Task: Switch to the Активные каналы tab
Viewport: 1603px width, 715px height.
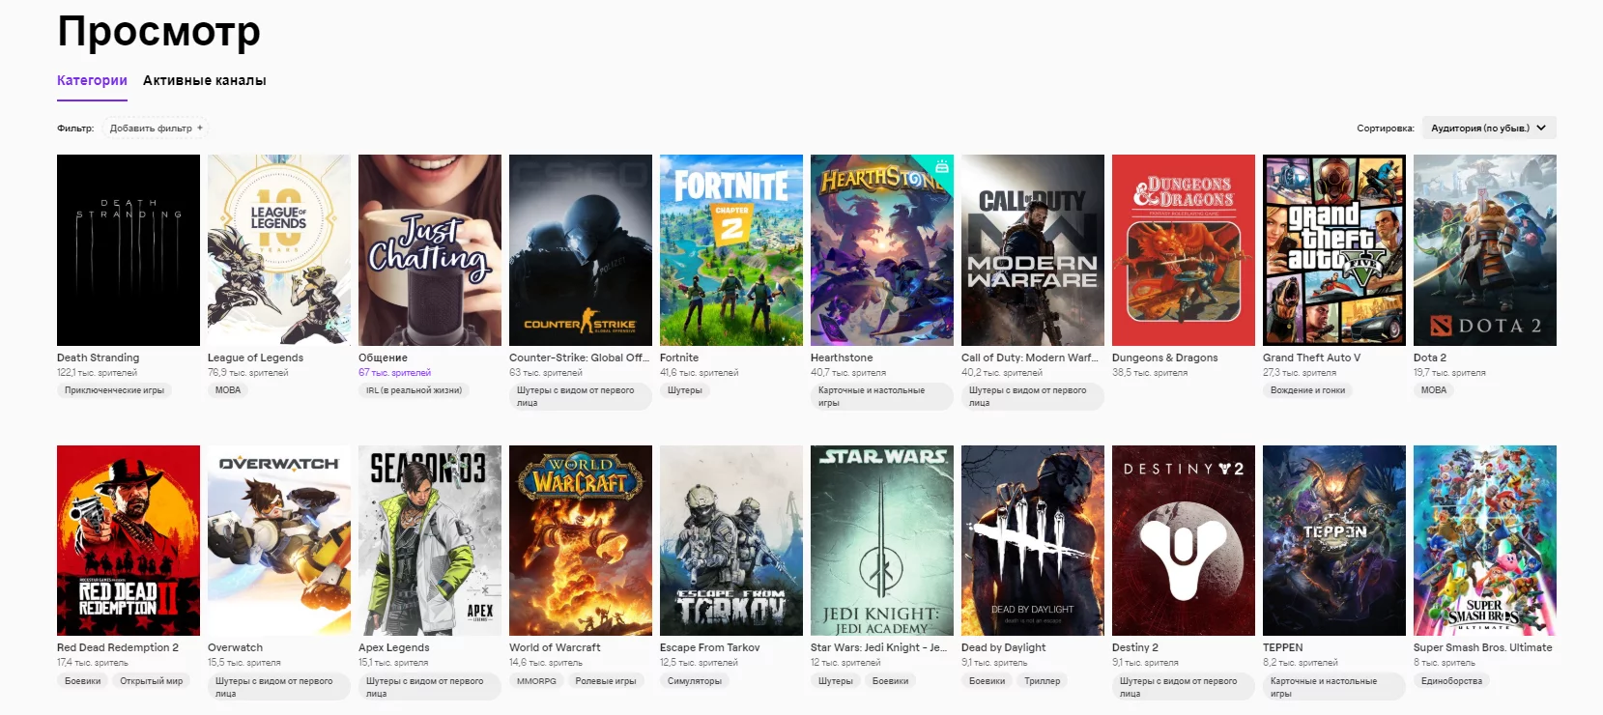Action: click(x=204, y=80)
